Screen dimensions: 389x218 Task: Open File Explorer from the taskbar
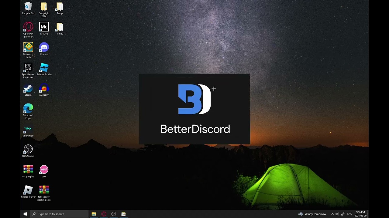[94, 214]
